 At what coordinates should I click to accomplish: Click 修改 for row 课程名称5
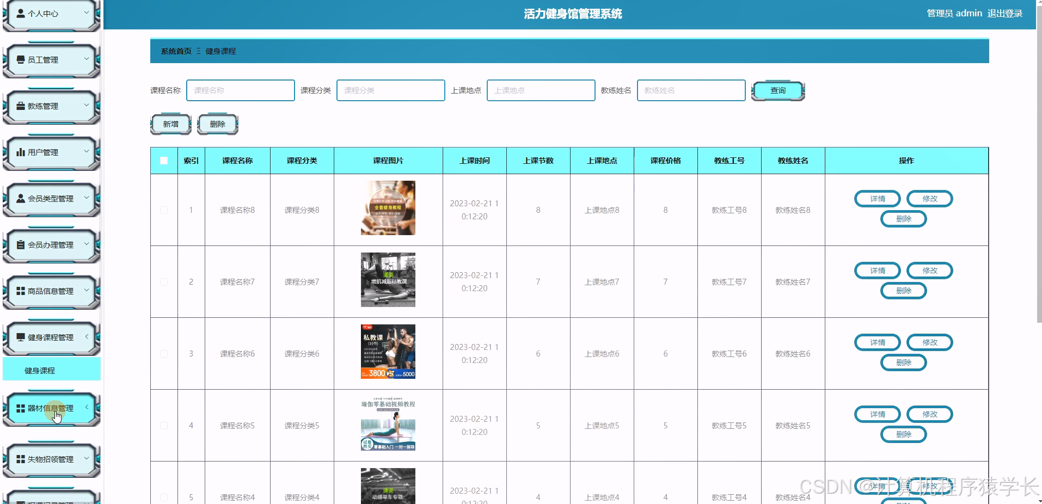[x=930, y=414]
